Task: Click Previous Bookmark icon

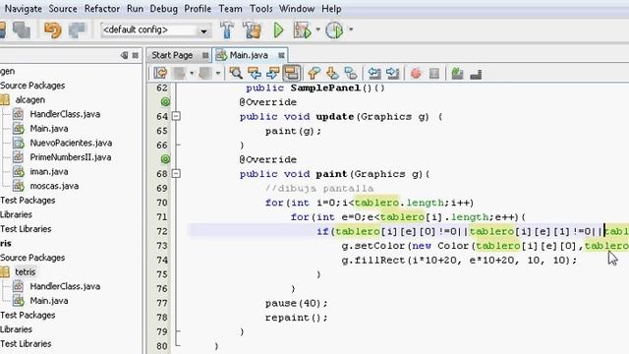Action: (314, 73)
